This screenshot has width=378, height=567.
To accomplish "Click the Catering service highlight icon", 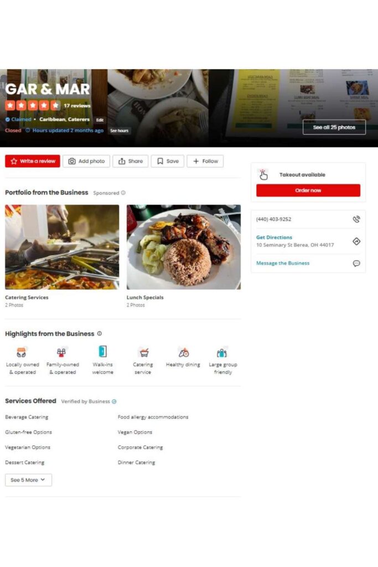I will click(x=144, y=352).
